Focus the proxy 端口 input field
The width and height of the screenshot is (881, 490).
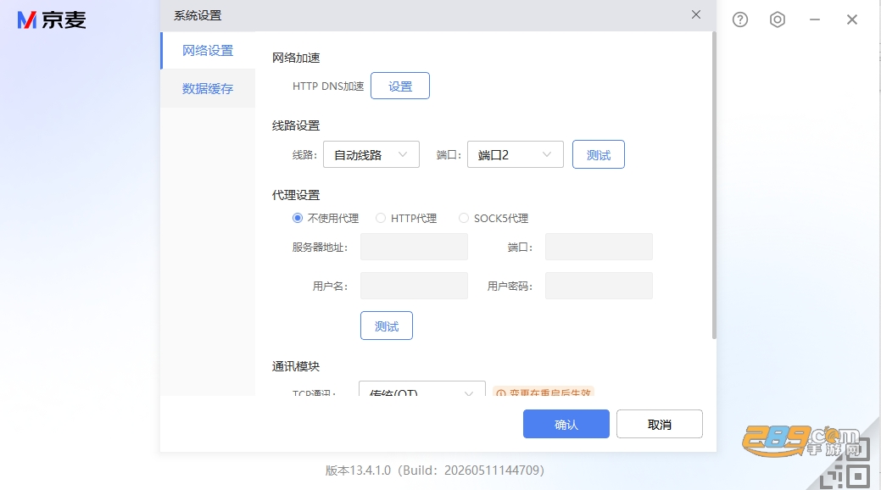pos(599,247)
